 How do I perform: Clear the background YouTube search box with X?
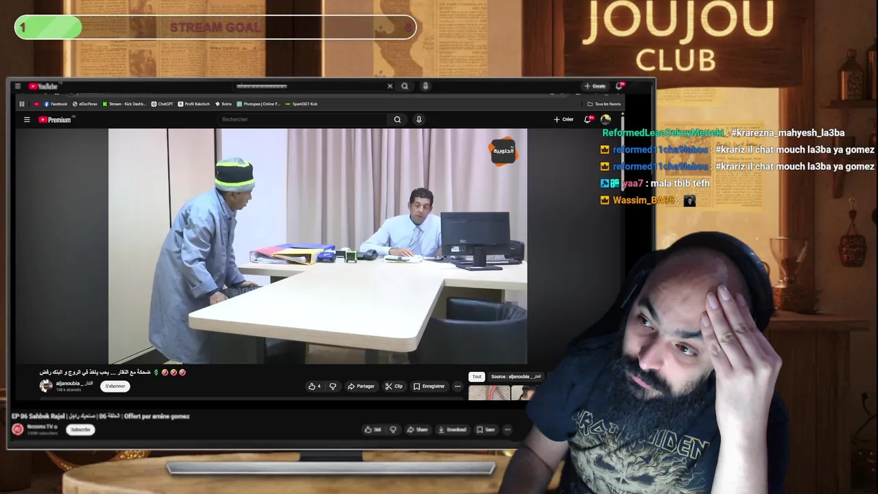coord(390,86)
